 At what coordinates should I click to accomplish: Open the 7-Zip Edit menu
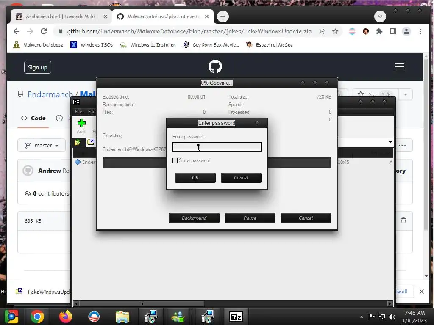coord(92,111)
